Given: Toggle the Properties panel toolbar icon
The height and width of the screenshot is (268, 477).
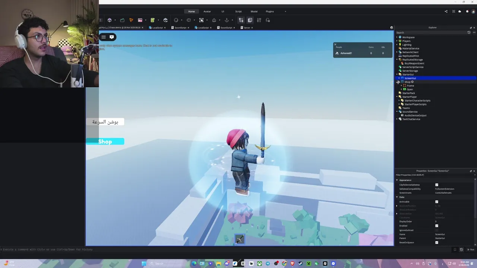Looking at the screenshot, I should [250, 20].
